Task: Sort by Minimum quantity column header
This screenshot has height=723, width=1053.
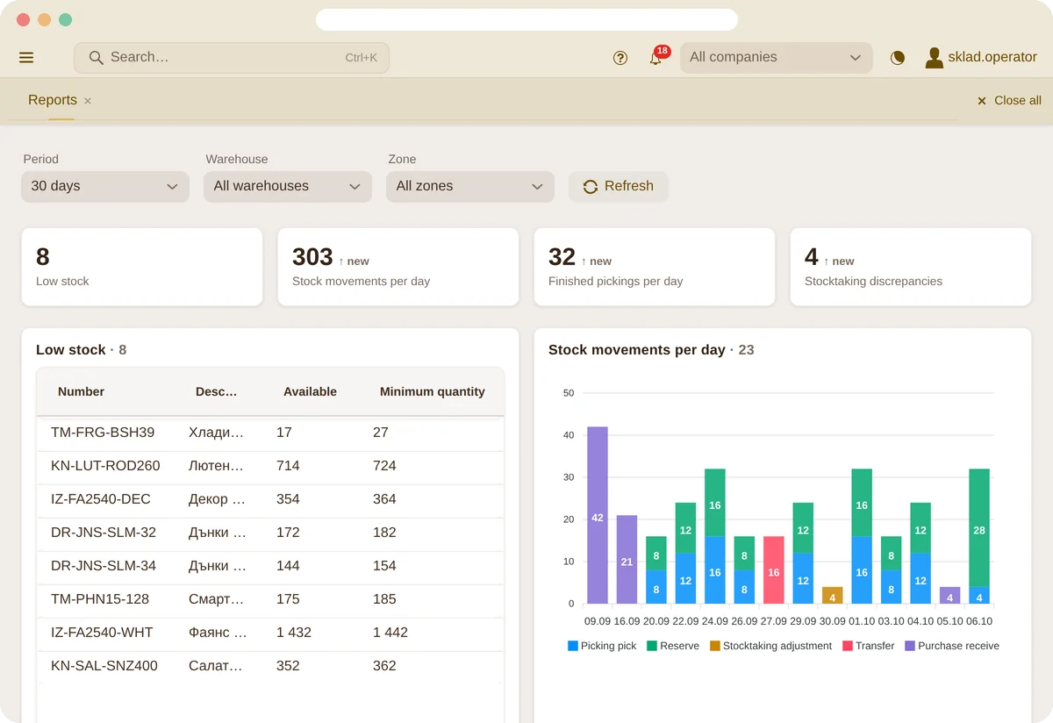Action: 433,392
